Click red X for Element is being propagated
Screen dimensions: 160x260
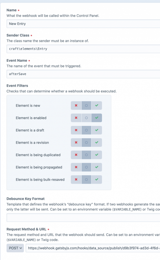[76, 167]
